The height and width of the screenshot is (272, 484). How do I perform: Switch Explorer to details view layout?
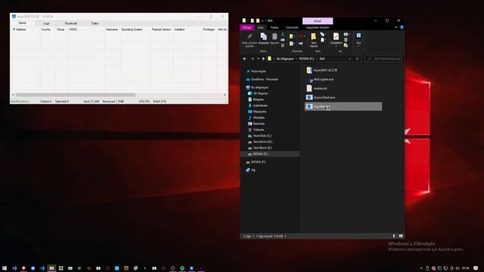point(394,236)
